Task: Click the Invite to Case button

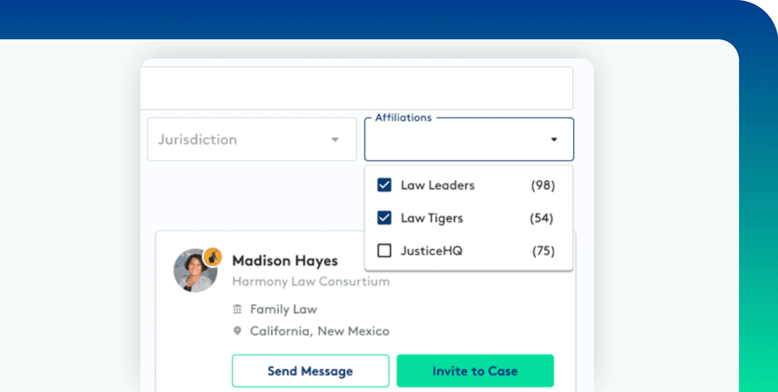Action: [475, 370]
